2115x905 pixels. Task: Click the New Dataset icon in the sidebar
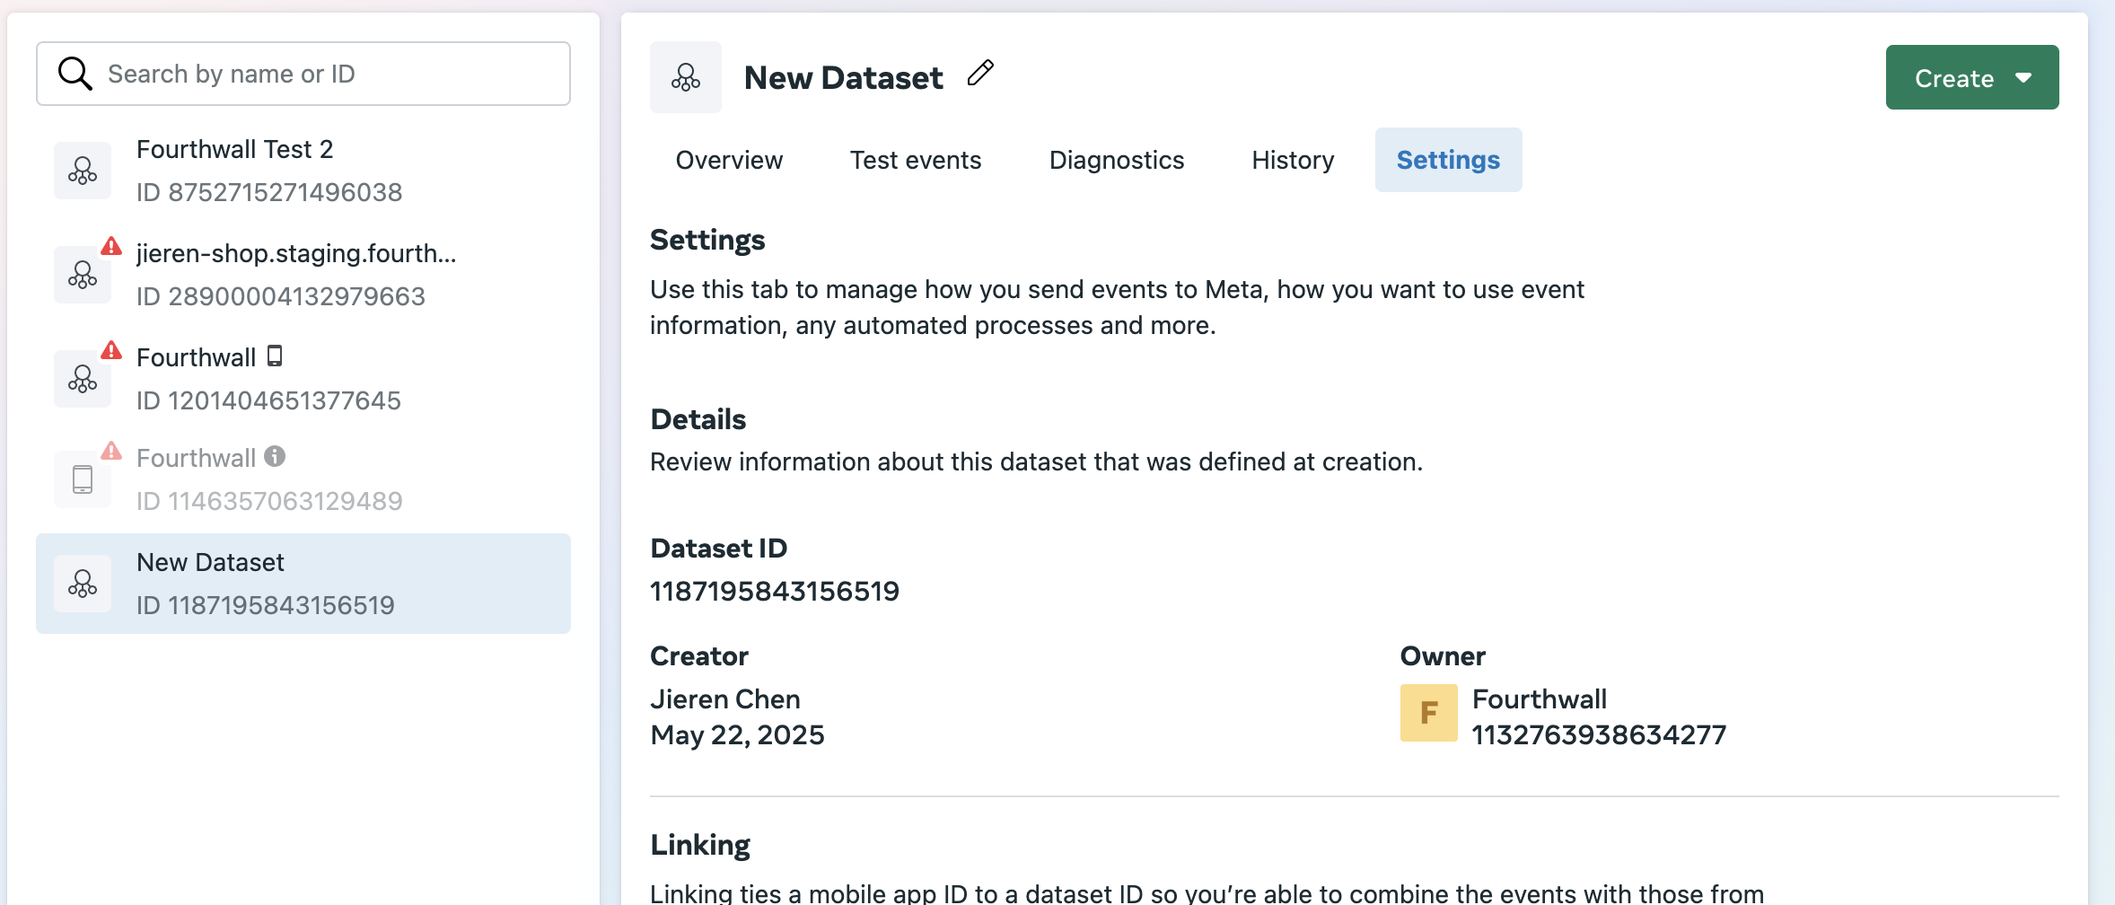click(83, 584)
